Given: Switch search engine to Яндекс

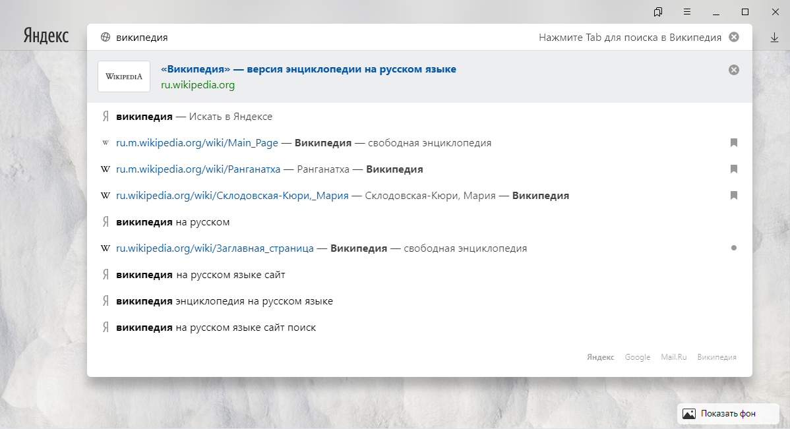Looking at the screenshot, I should click(601, 357).
